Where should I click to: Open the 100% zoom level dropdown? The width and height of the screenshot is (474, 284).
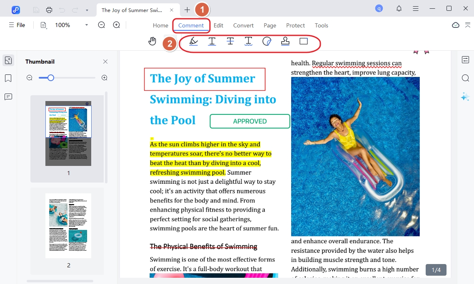(x=87, y=25)
